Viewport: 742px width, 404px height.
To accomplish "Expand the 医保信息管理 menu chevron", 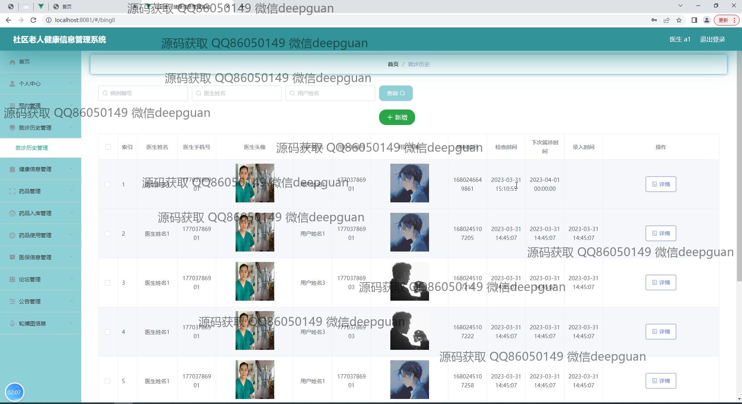I will [71, 257].
